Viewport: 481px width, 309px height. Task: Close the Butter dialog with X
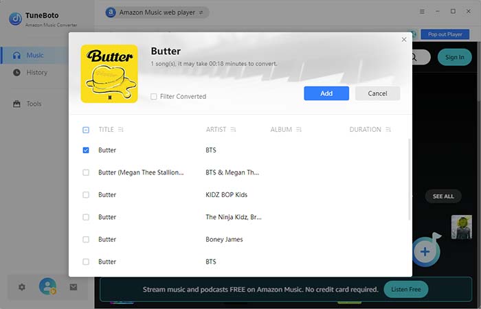tap(404, 40)
